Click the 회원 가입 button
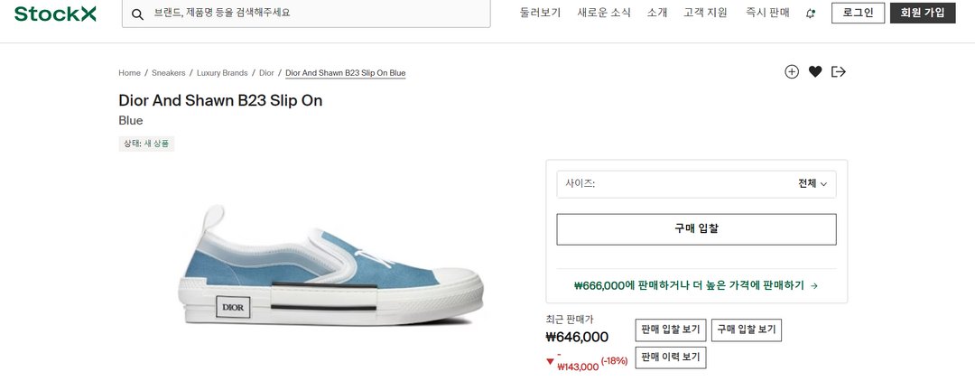This screenshot has height=390, width=975. [x=922, y=13]
